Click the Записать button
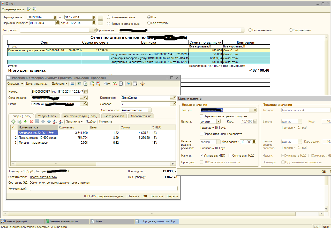The width and height of the screenshot is (331, 228). 157,196
